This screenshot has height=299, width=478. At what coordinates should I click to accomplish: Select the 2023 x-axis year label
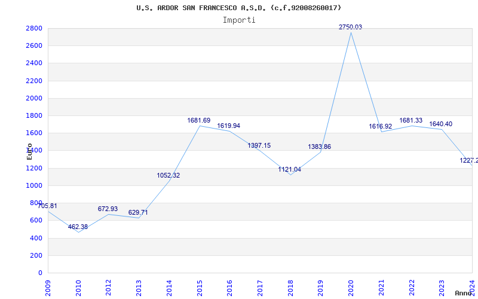pyautogui.click(x=442, y=288)
